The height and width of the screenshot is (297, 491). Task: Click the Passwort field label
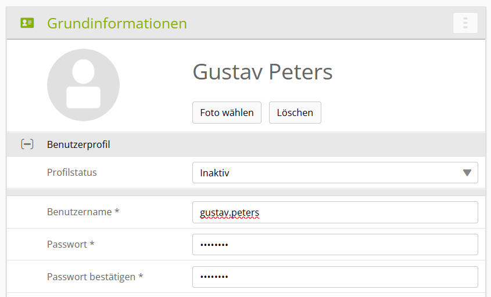click(x=71, y=245)
